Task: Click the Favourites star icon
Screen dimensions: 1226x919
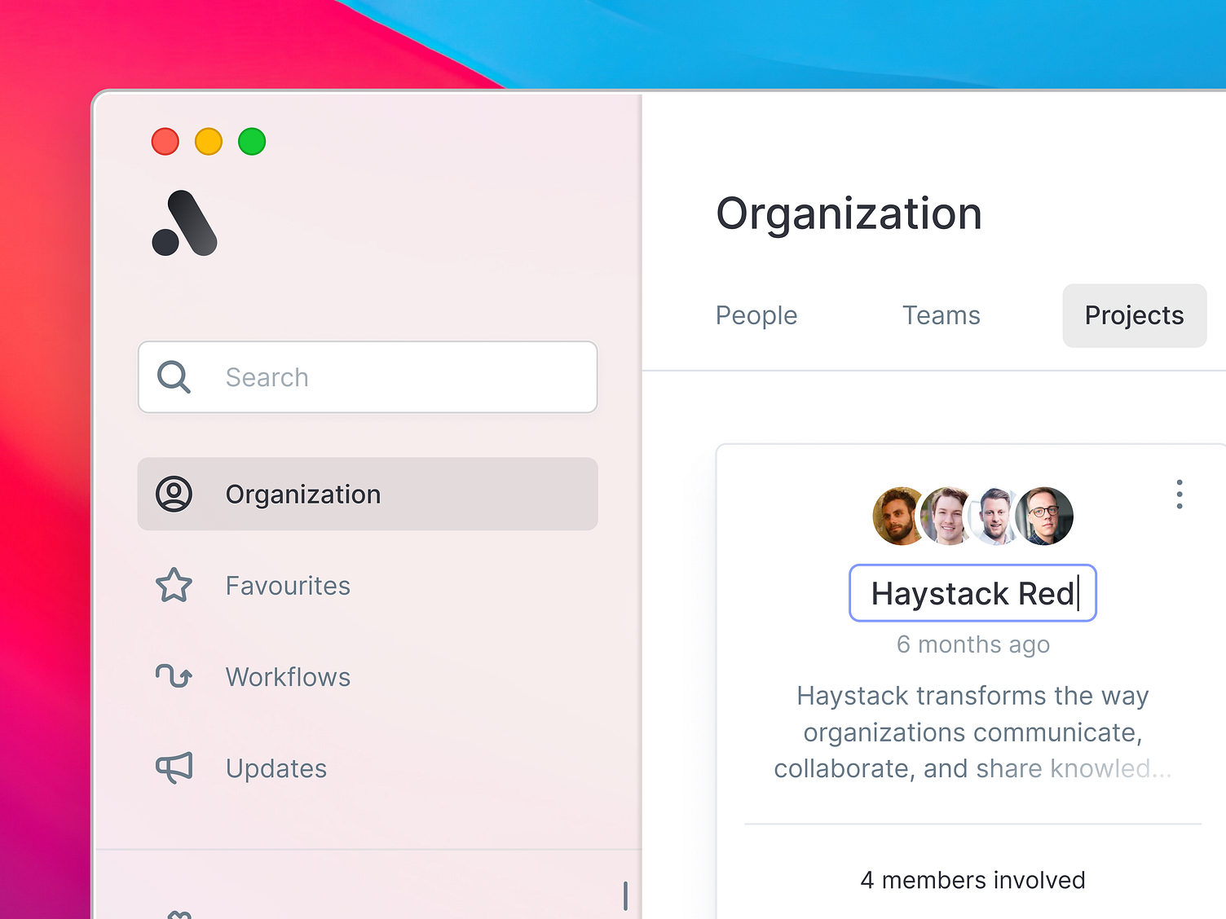Action: [x=174, y=585]
